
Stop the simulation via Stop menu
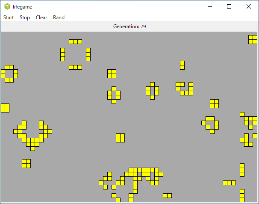click(x=25, y=18)
